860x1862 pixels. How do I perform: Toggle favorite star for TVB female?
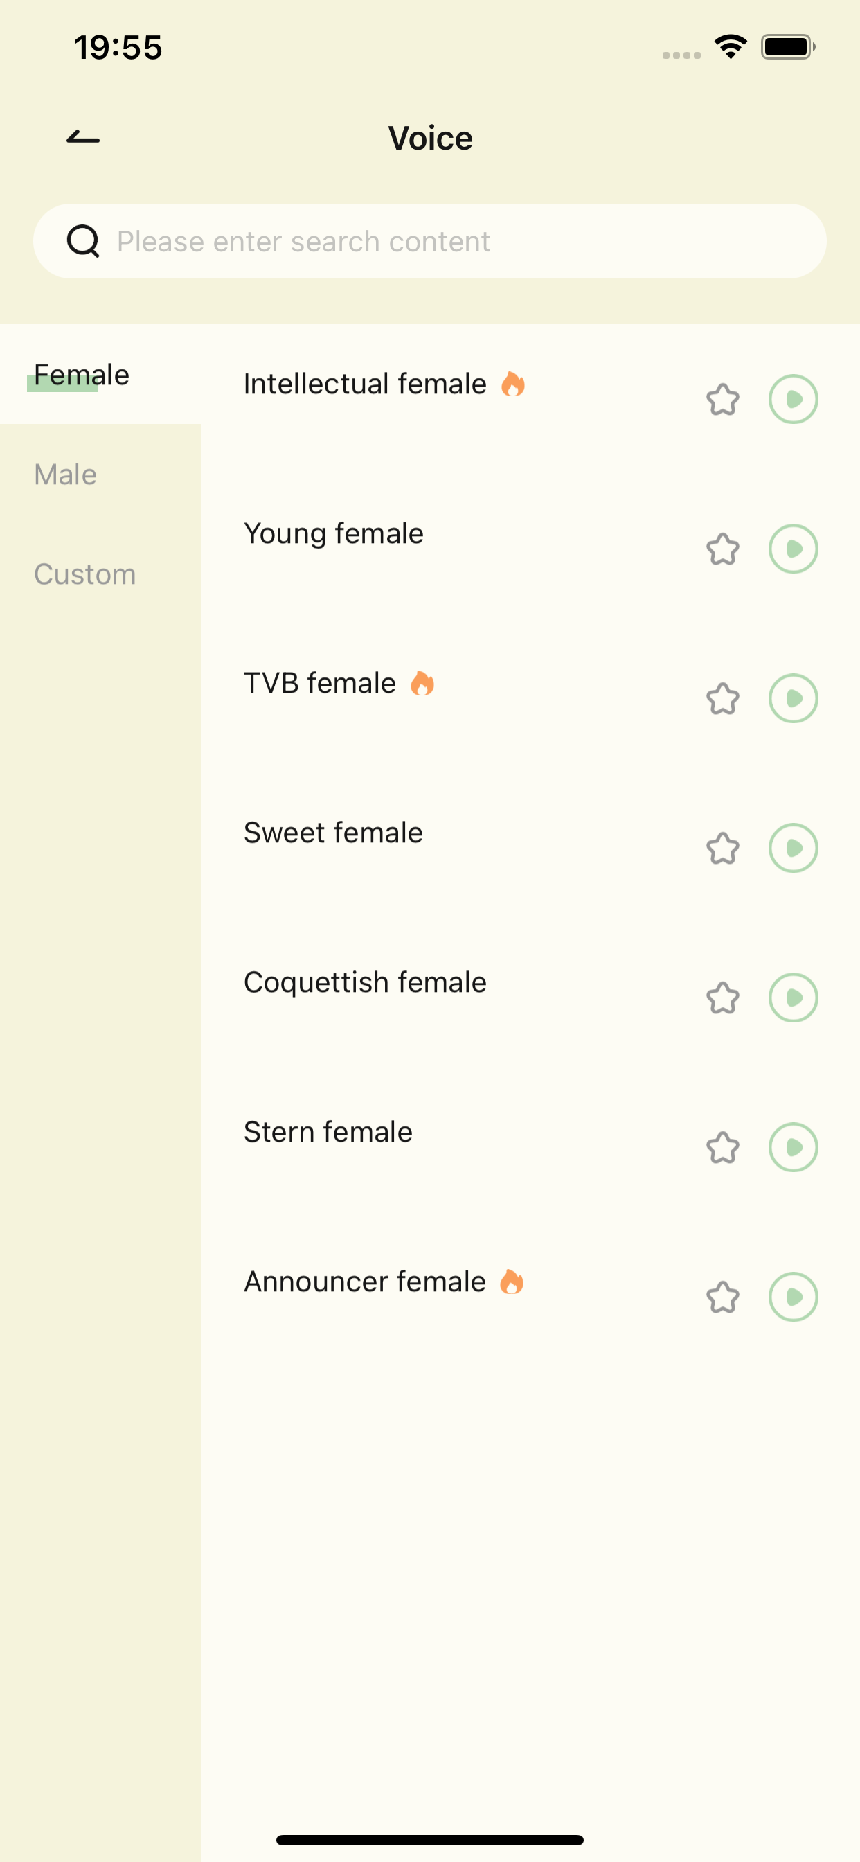click(x=723, y=699)
